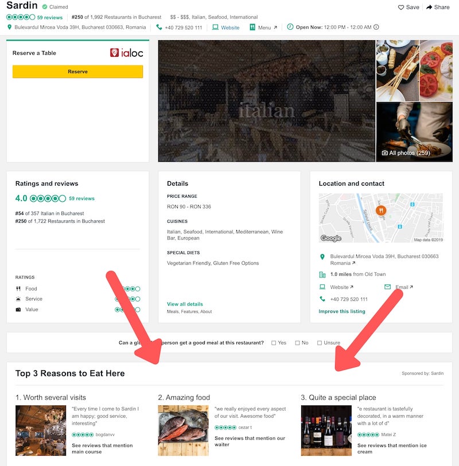Open the breadsticks appetizer photo
The image size is (459, 466).
398,71
